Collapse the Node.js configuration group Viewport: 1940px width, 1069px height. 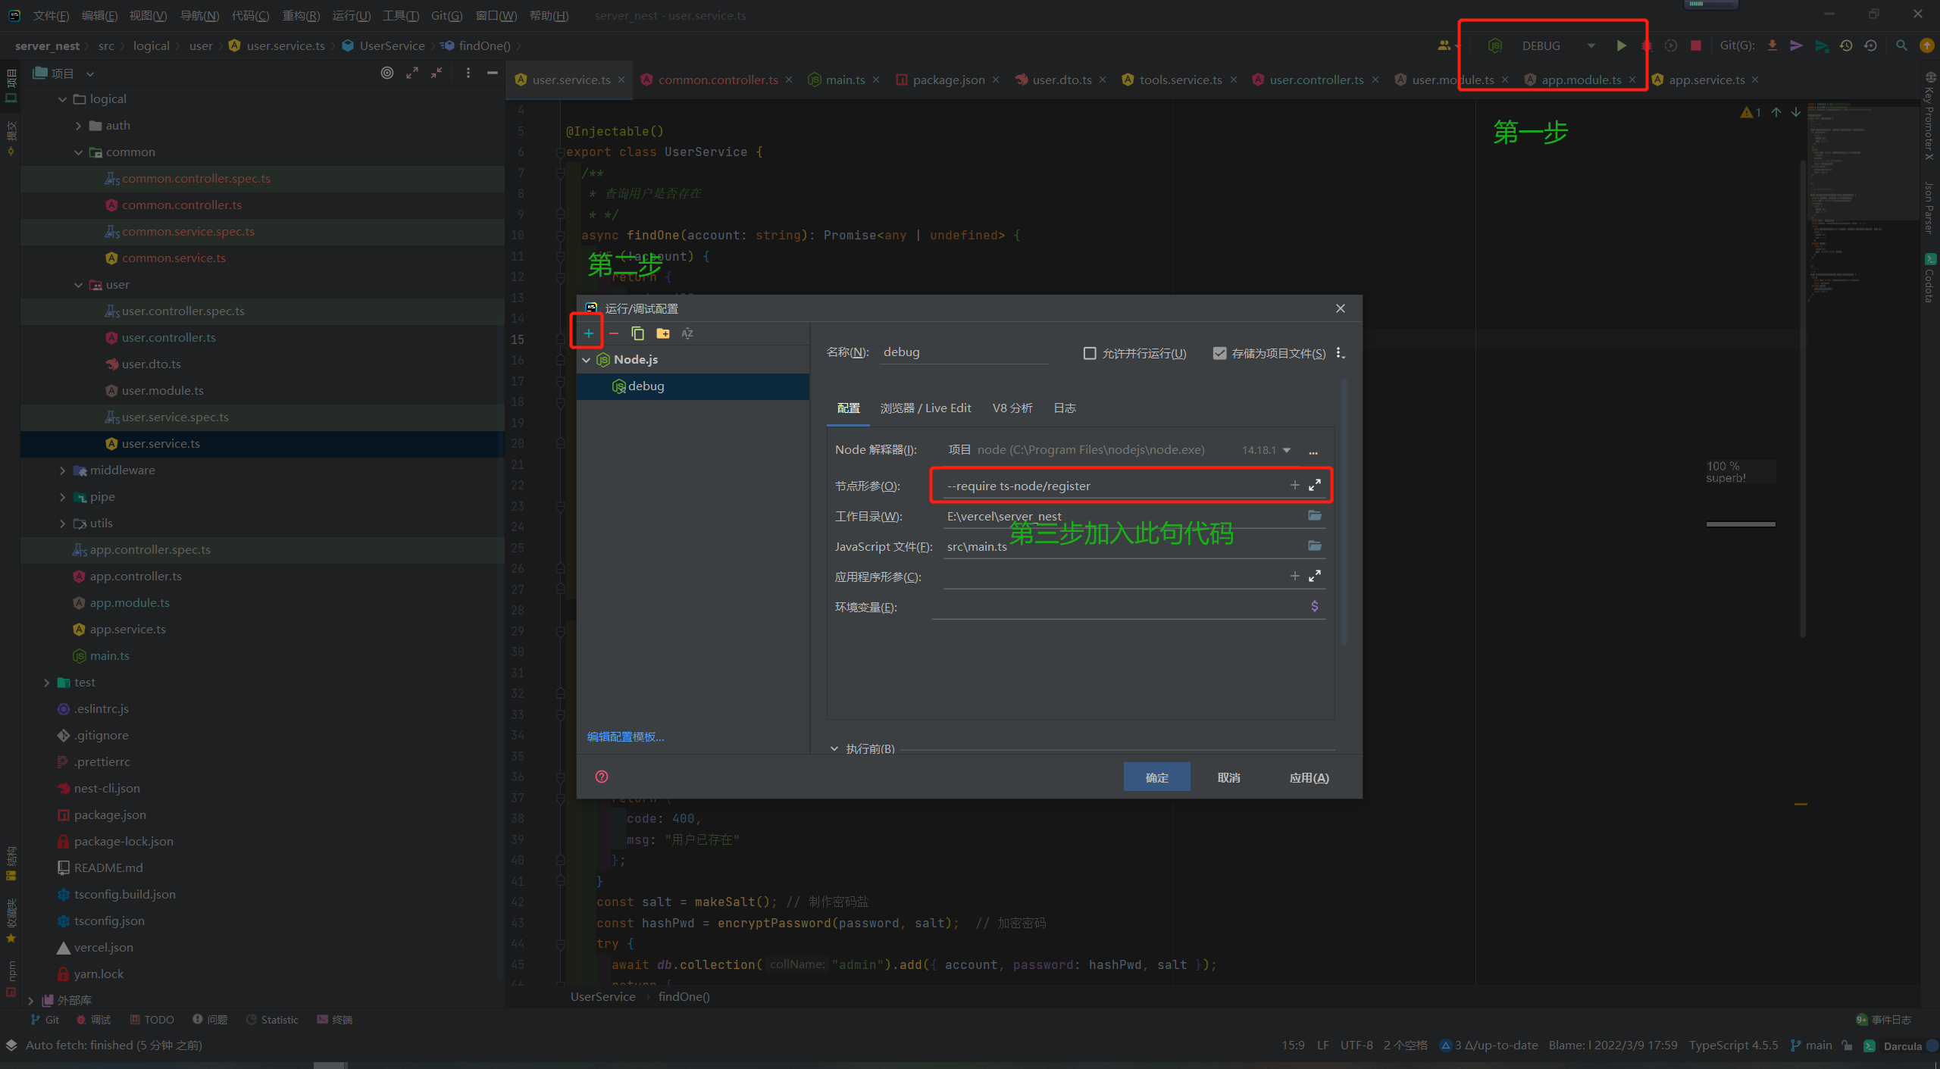587,359
